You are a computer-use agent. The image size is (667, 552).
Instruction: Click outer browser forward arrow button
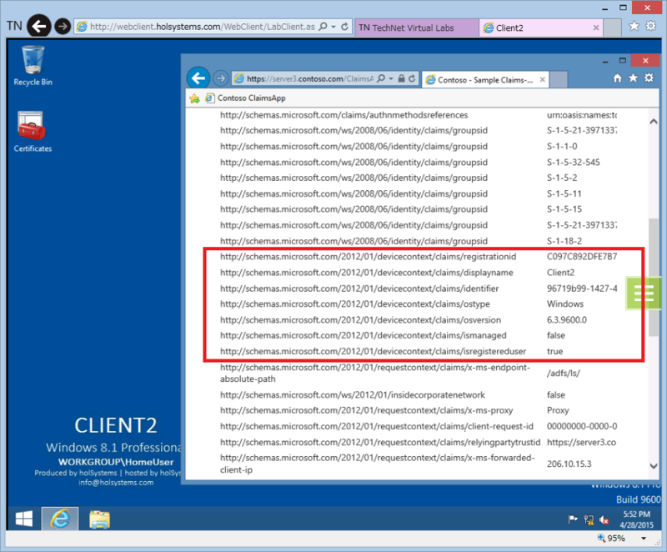pos(63,27)
